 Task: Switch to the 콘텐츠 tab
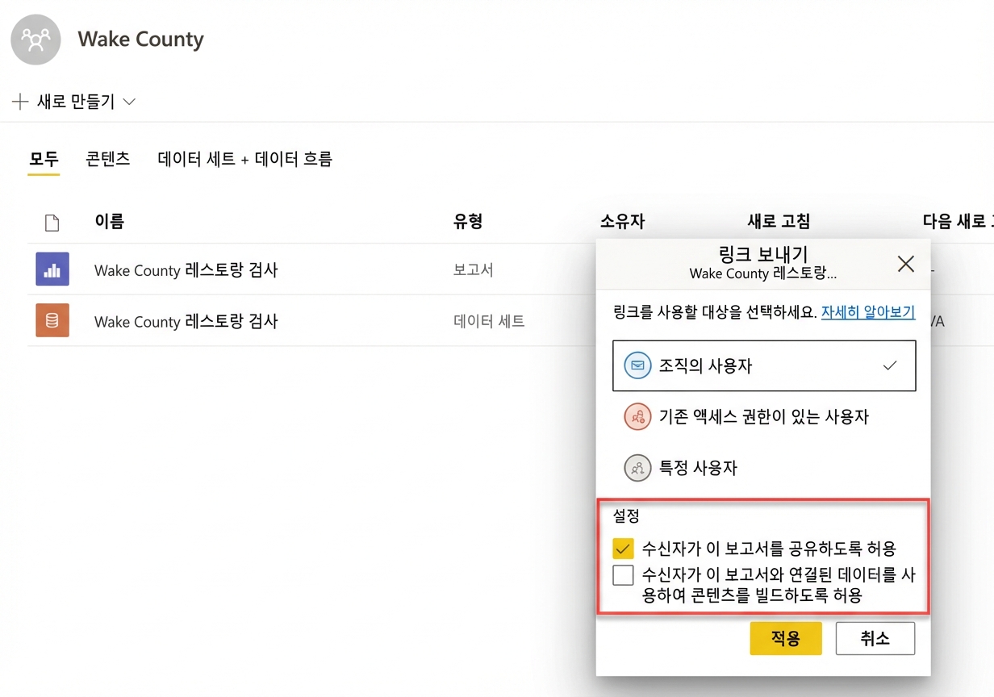coord(108,159)
